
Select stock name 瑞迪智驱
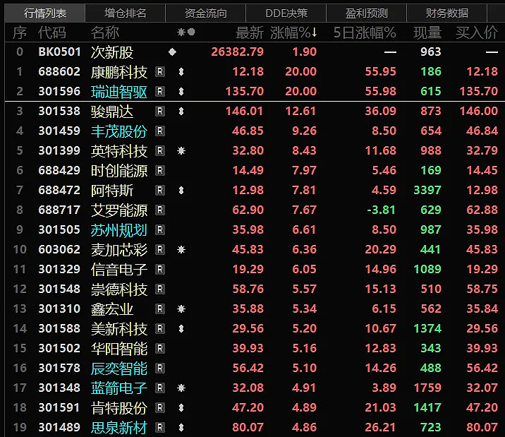pos(118,92)
